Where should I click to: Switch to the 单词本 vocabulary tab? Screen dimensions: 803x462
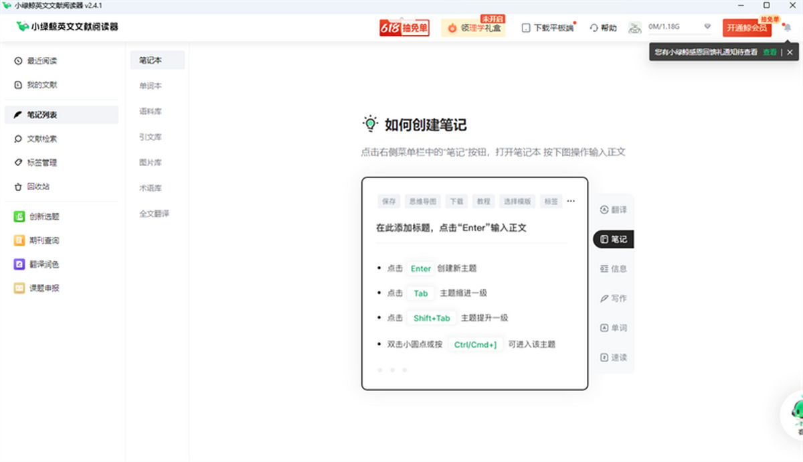151,86
